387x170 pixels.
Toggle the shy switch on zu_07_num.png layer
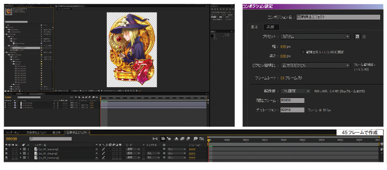(x=97, y=149)
